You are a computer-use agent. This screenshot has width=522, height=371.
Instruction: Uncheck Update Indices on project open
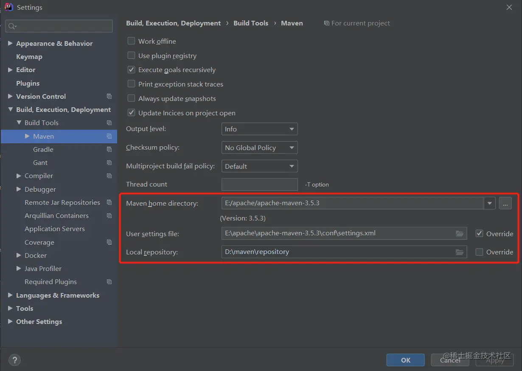(132, 113)
